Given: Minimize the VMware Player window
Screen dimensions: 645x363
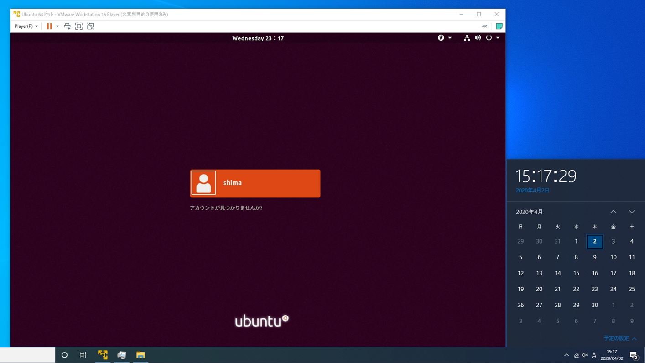Looking at the screenshot, I should [x=461, y=14].
